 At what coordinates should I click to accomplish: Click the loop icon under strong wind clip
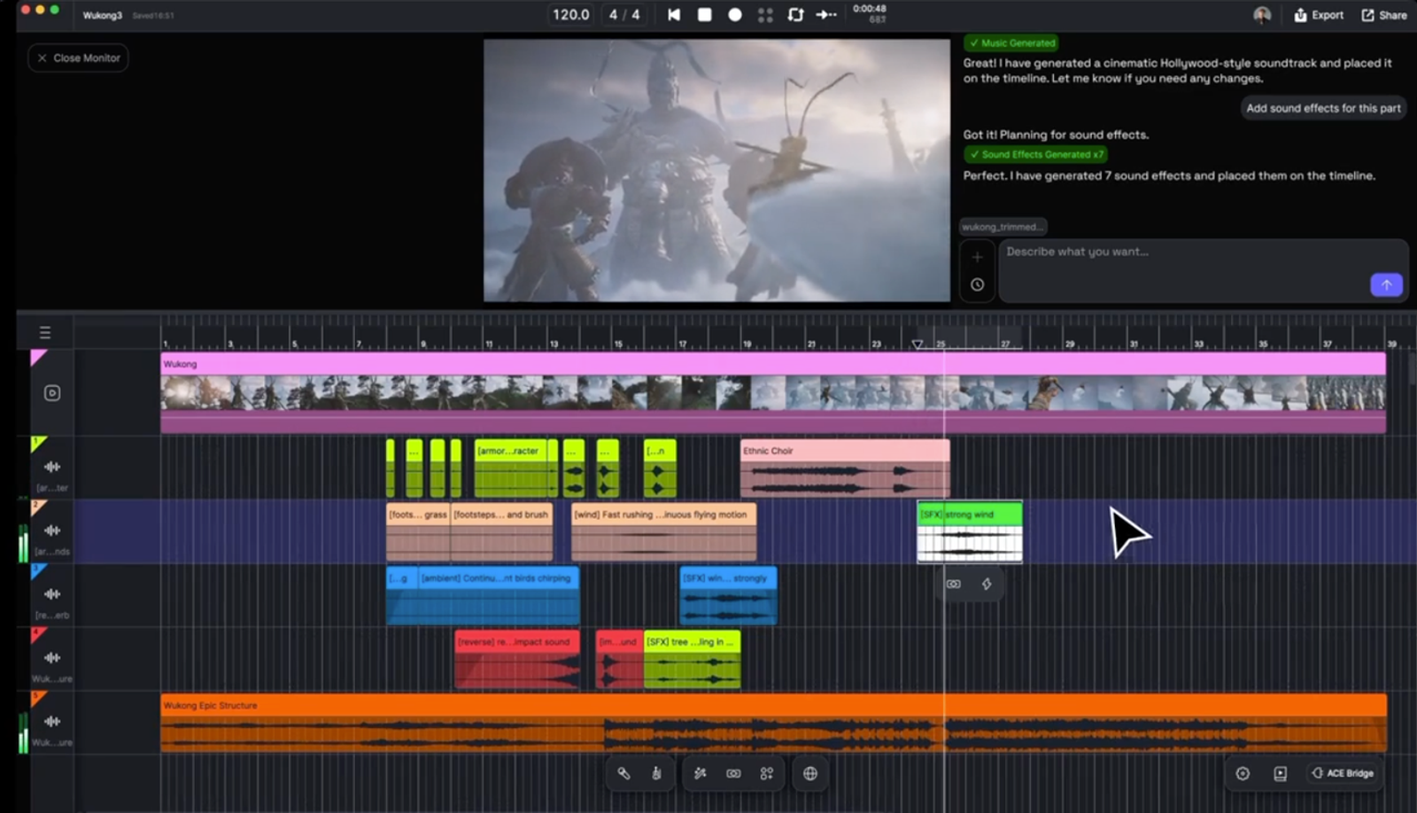[x=954, y=584]
